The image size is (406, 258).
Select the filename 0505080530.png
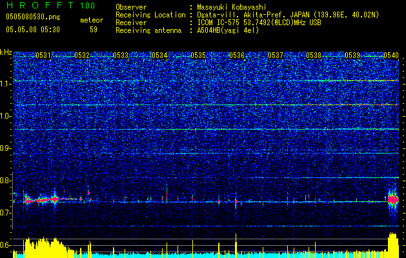pos(33,17)
